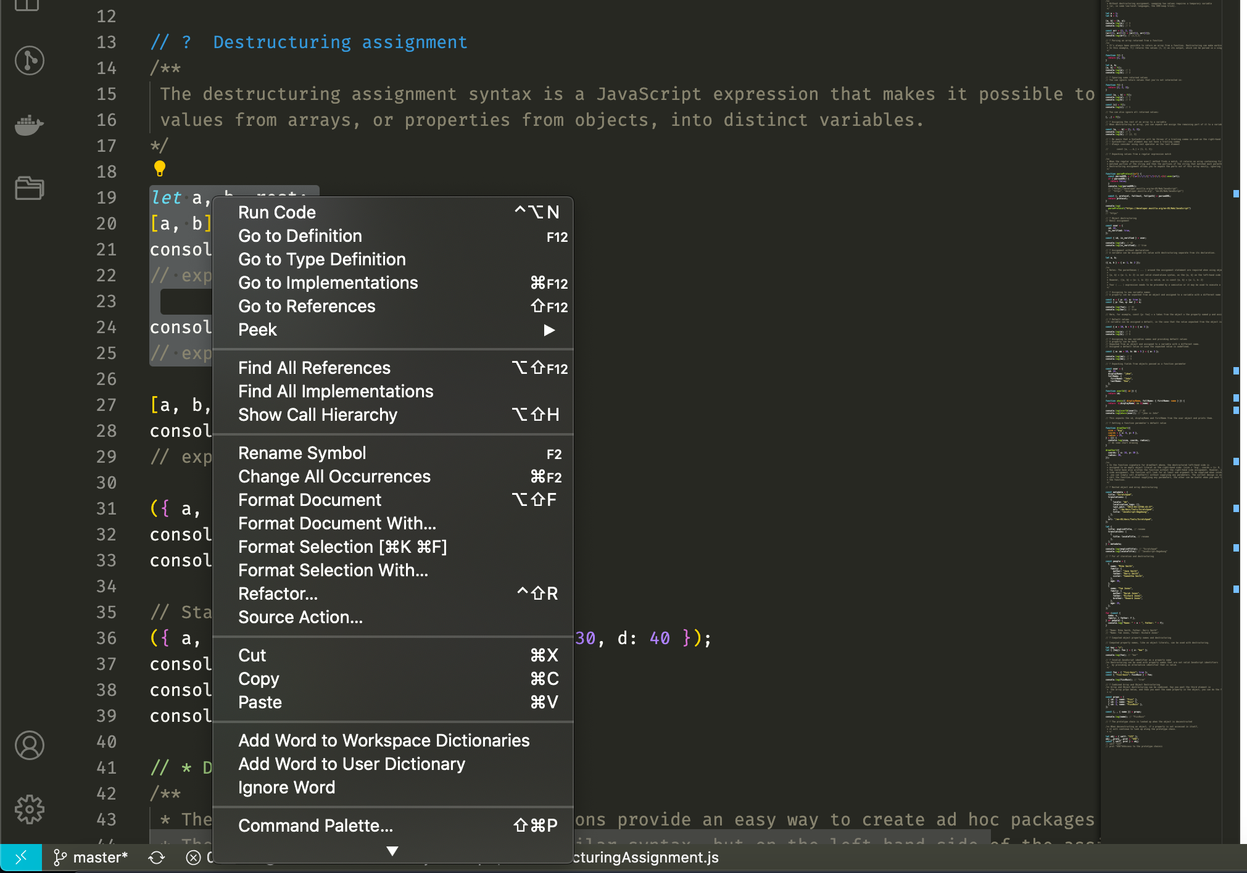Open the Source Control sidebar icon
The width and height of the screenshot is (1247, 873).
point(29,60)
